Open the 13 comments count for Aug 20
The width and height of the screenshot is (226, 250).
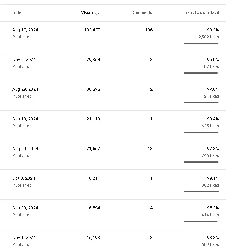click(150, 148)
